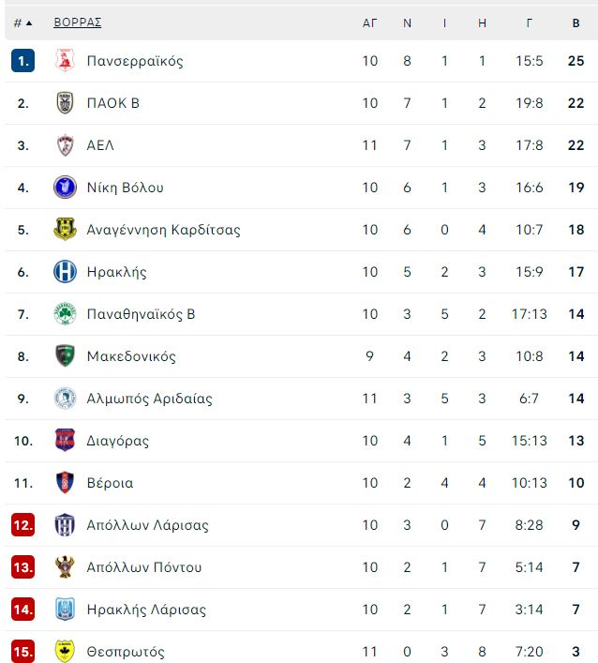Click the red position badge 12
598x663 pixels.
[22, 525]
